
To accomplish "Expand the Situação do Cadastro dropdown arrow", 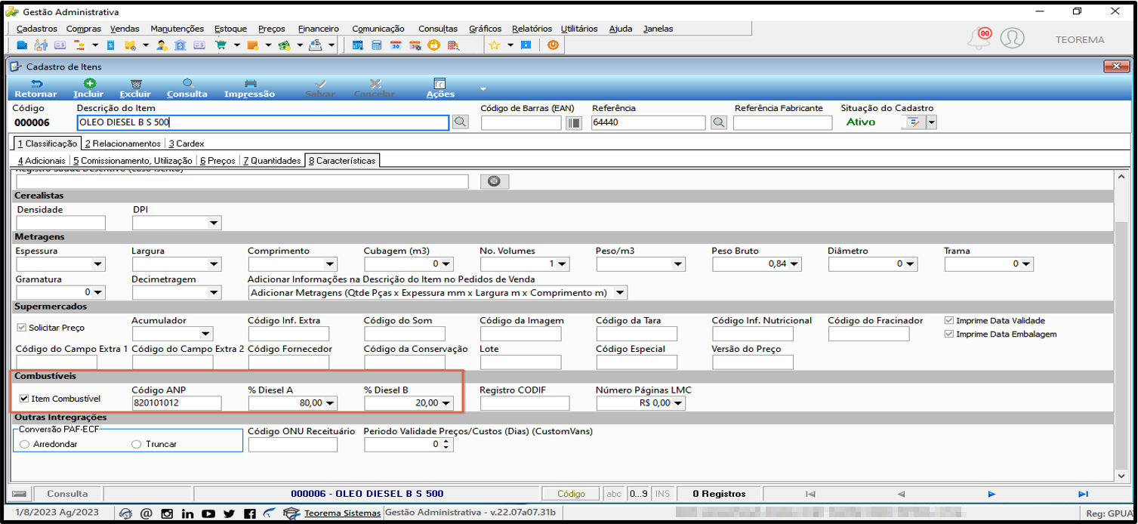I will point(931,122).
